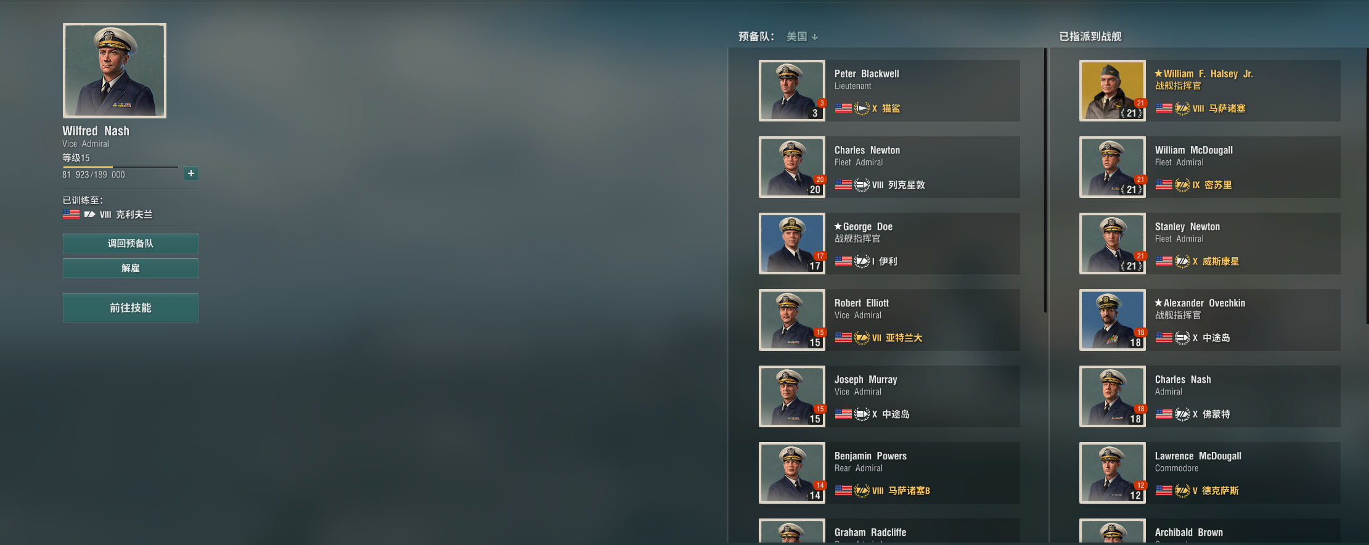
Task: Click the carrier ship icon on Peter Blackwell's row
Action: (x=862, y=109)
